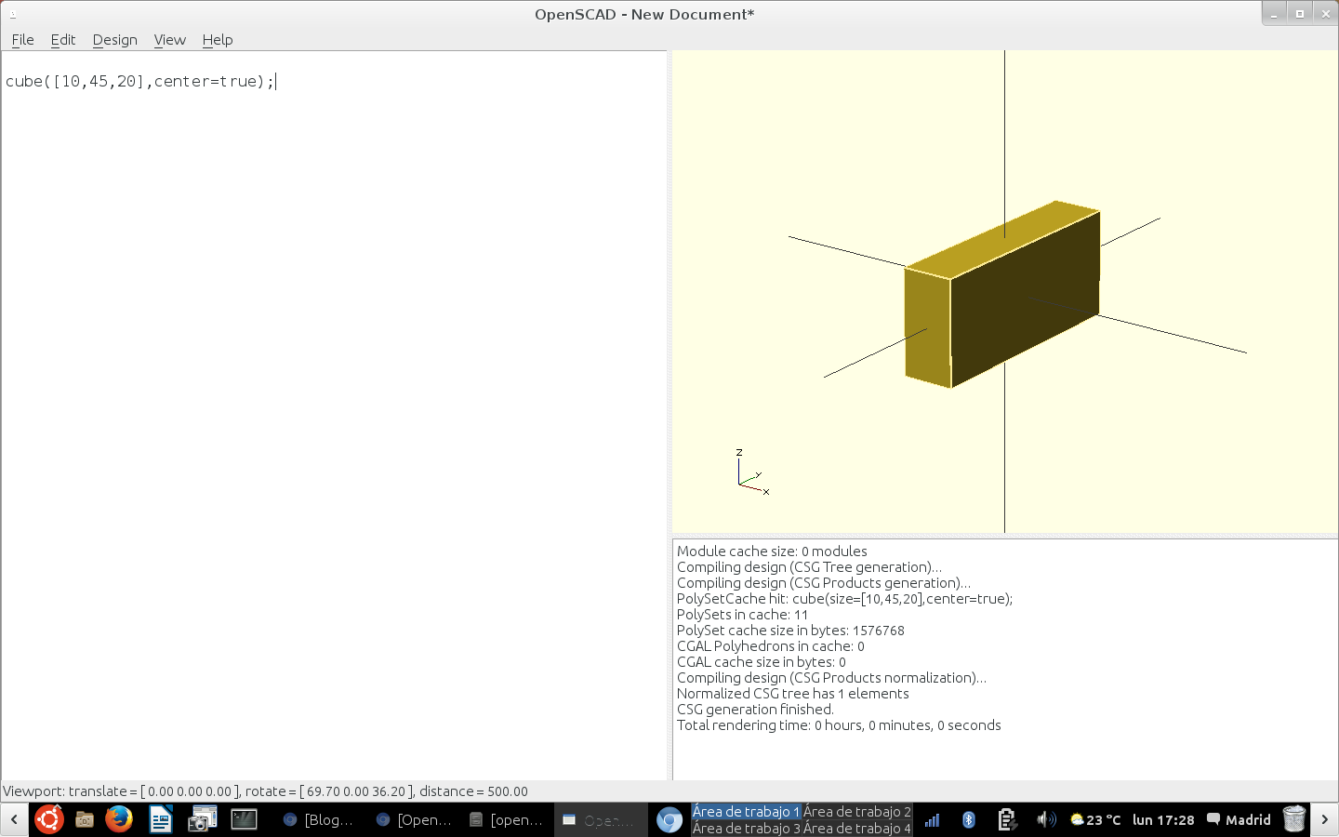
Task: Open the terminal emulator from the taskbar
Action: coord(243,819)
